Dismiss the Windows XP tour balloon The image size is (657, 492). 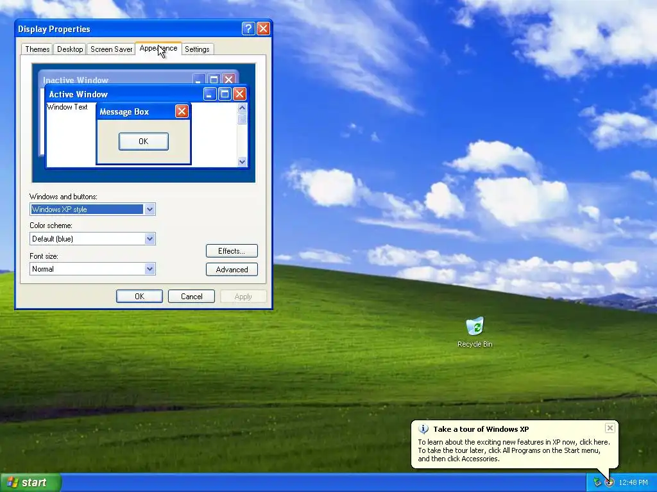point(610,427)
